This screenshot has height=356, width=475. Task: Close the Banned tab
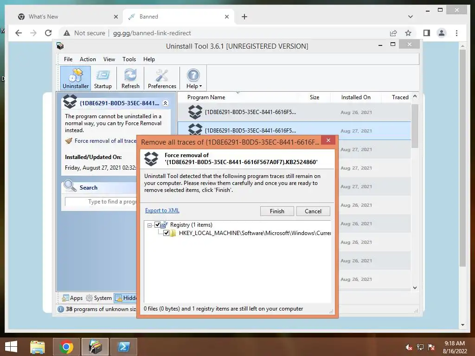click(x=226, y=17)
